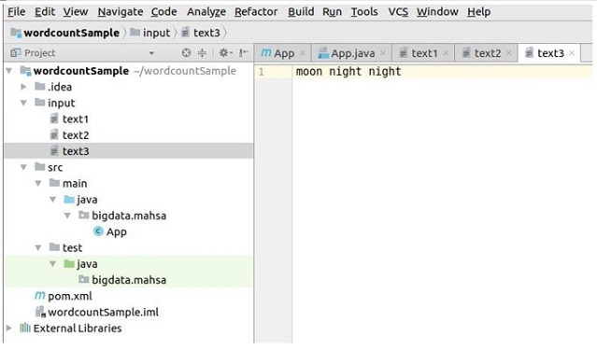The height and width of the screenshot is (350, 597).
Task: Click the hide Project panel icon
Action: (244, 53)
